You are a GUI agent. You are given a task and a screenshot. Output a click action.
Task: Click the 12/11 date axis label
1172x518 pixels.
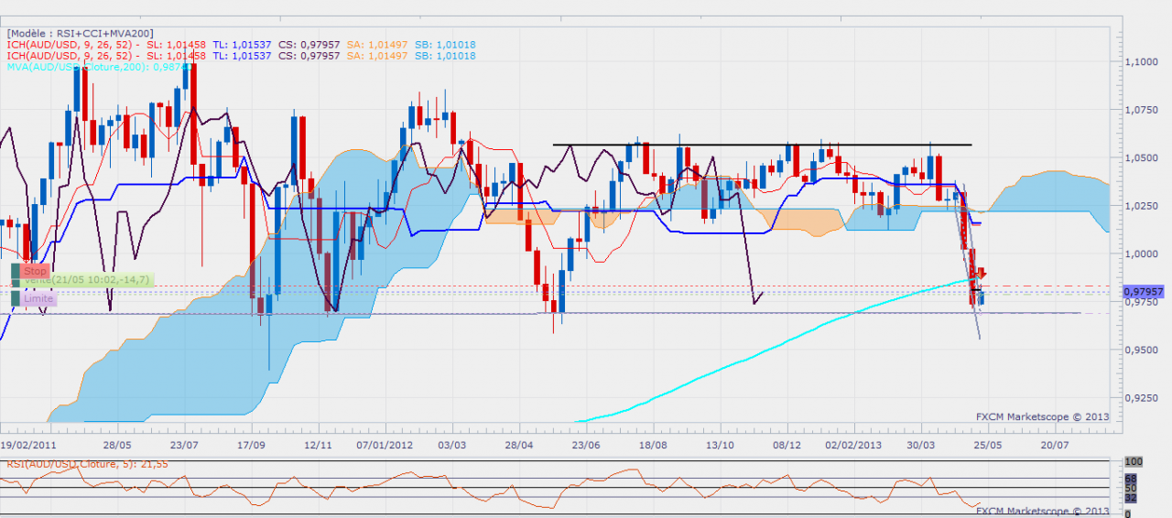[x=318, y=444]
